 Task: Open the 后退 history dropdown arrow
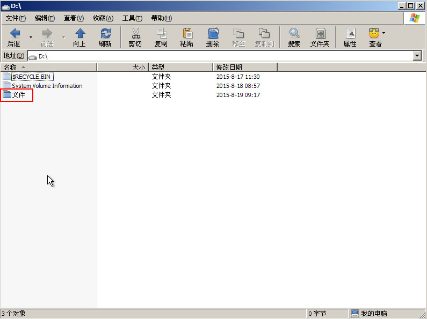point(31,37)
